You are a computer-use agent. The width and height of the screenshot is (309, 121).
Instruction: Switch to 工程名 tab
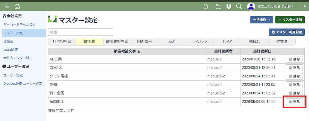(227, 41)
